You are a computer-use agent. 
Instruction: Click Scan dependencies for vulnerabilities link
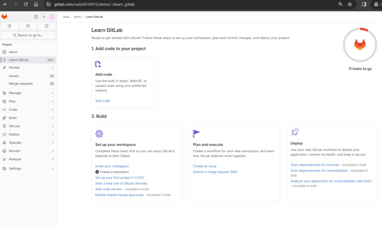(319, 171)
